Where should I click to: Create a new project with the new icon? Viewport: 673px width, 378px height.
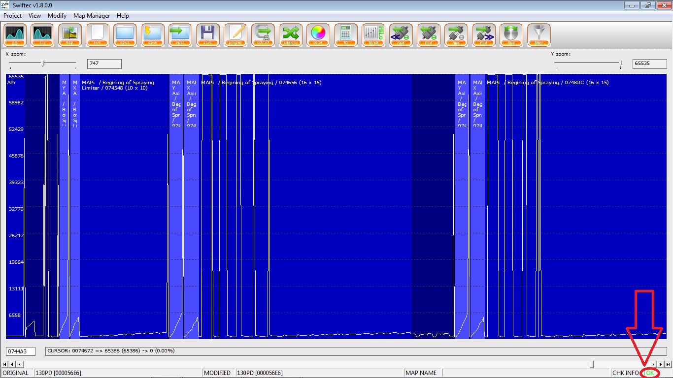[98, 34]
